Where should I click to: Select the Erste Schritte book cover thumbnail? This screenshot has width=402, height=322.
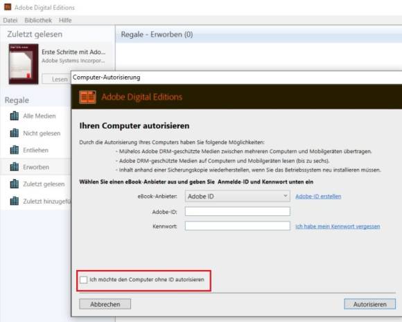pyautogui.click(x=24, y=64)
